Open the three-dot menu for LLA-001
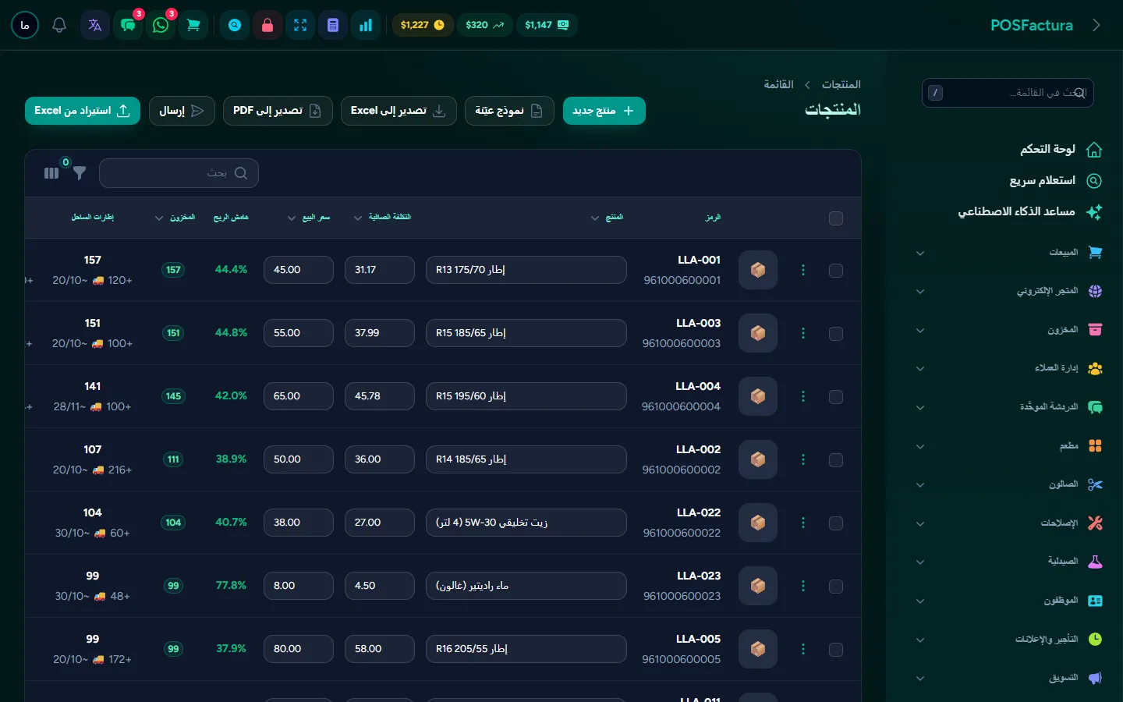The width and height of the screenshot is (1123, 702). click(x=803, y=270)
